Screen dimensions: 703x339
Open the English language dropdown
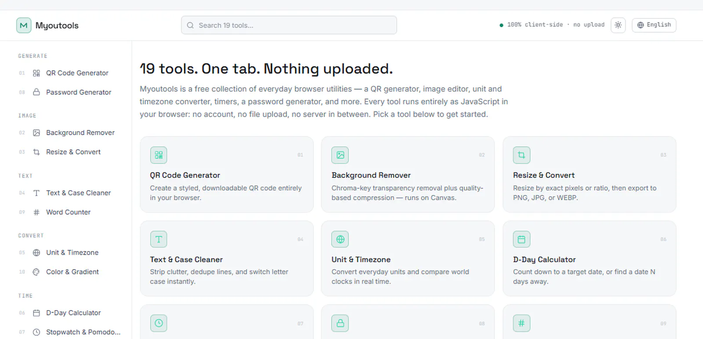coord(654,25)
